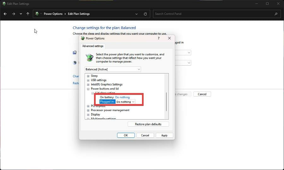Refresh the Control Panel page

point(145,14)
